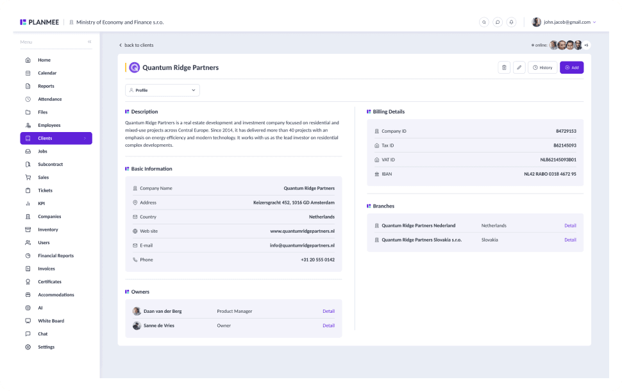Open the Home menu label
622x391 pixels.
(44, 60)
